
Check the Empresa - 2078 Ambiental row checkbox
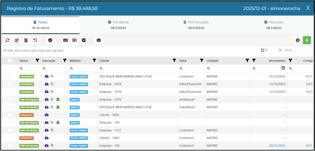tap(10, 99)
